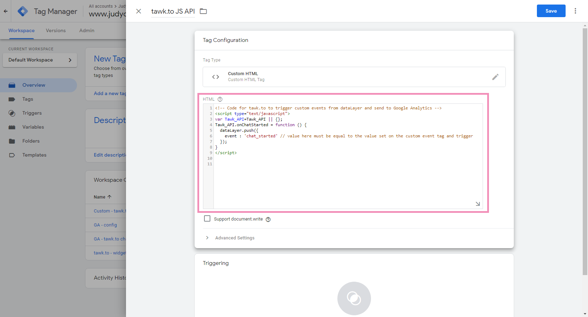Switch to the Versions tab
This screenshot has height=317, width=588.
pos(56,30)
